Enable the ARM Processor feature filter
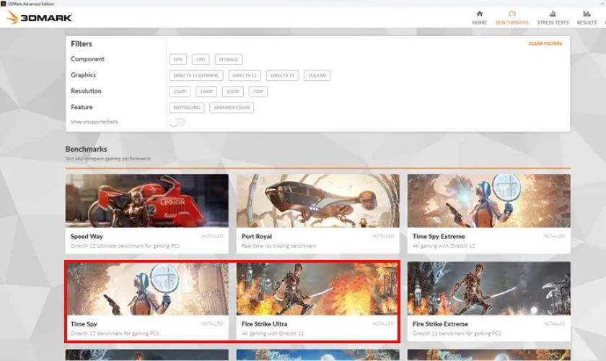Viewport: 606px width, 361px height. (x=232, y=108)
